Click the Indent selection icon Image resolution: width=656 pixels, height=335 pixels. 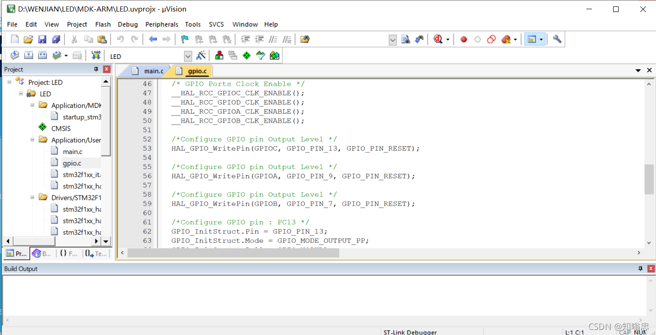coord(245,39)
